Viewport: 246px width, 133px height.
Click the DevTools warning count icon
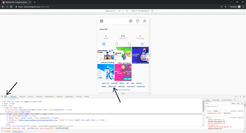(236, 96)
